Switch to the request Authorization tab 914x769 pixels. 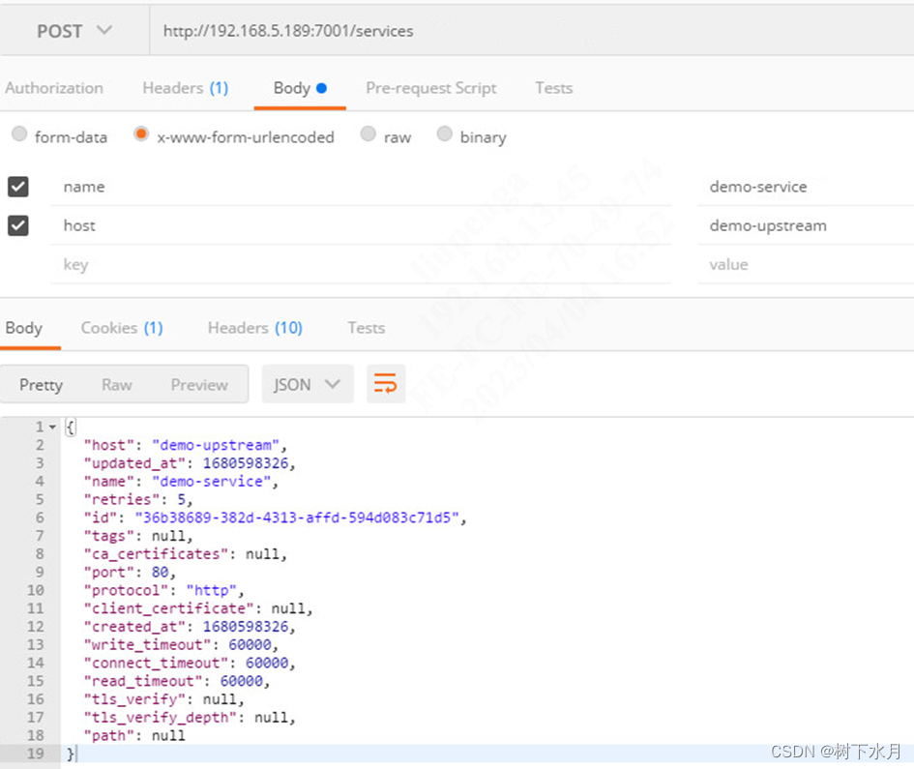coord(54,88)
